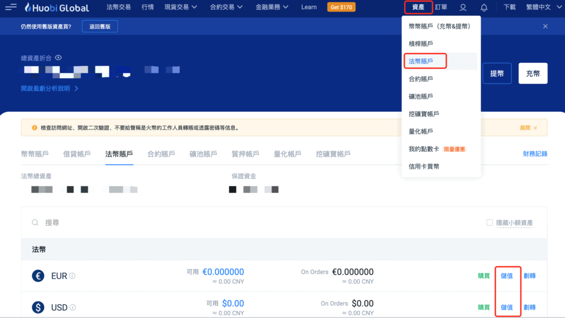The width and height of the screenshot is (565, 318).
Task: Click 劃轉 in the USD row
Action: (x=530, y=307)
